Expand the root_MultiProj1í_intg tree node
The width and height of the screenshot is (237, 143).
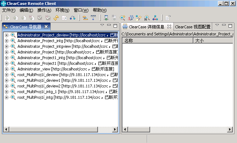point(6,97)
